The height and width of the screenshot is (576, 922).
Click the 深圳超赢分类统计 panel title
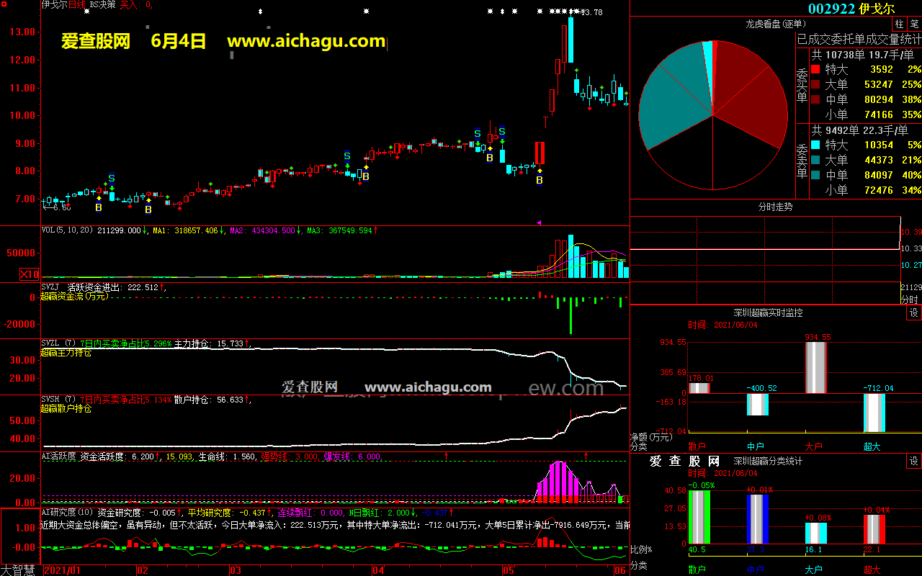(x=768, y=461)
